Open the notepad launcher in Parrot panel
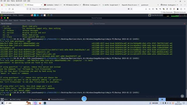Screen dimensions: 187x105 45,15
